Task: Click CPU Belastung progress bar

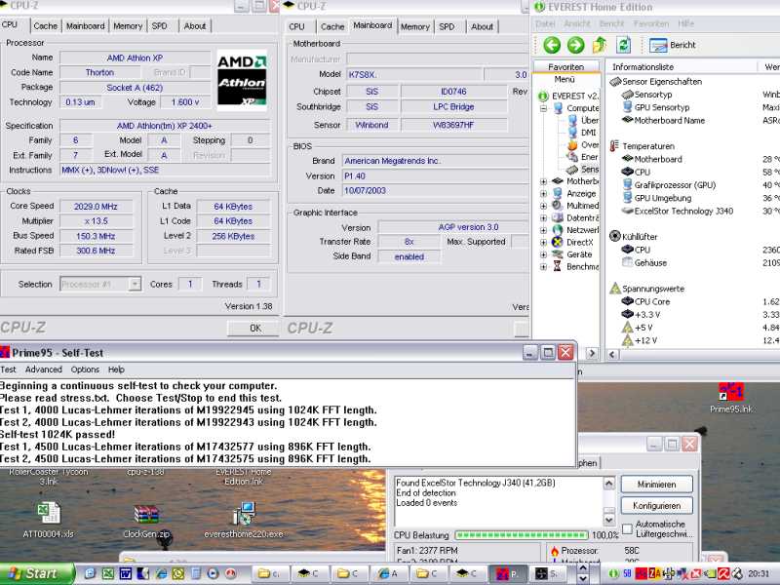Action: [522, 535]
